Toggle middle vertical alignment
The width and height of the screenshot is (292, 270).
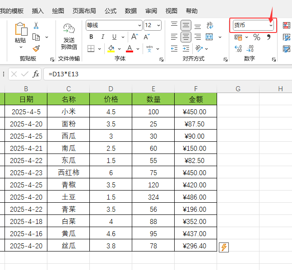[x=186, y=25]
